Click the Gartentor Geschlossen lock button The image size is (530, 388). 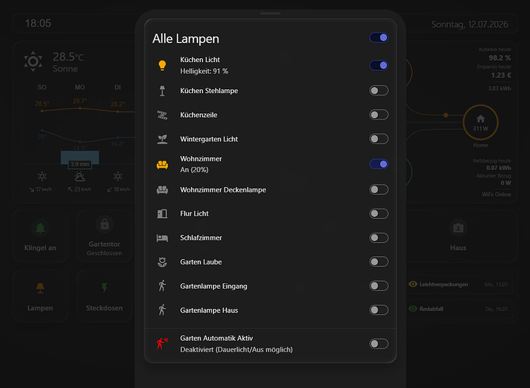click(x=104, y=236)
